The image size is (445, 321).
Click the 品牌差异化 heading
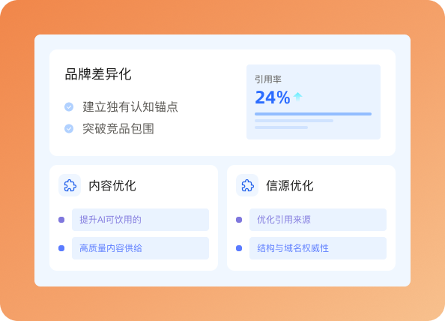(x=98, y=74)
